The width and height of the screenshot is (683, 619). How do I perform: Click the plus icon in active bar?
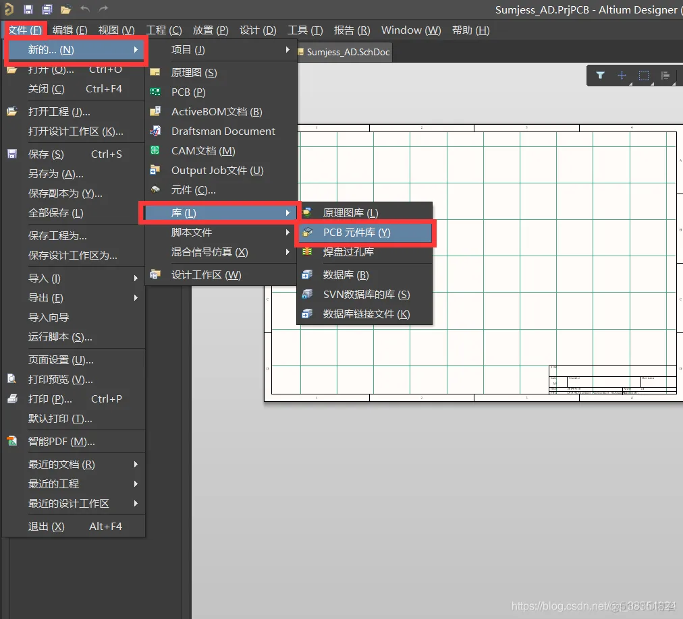(x=622, y=76)
